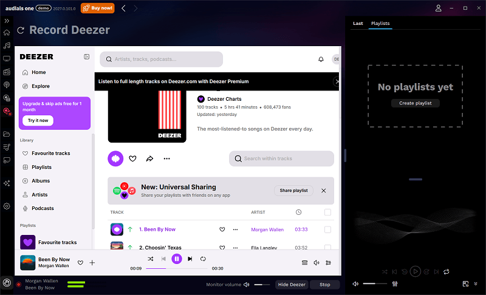Click the Deezer track progress bar
Viewport: 486px width, 295px height.
[x=177, y=268]
